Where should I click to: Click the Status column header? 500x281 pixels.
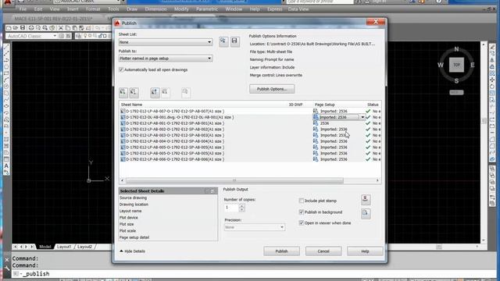pos(373,105)
